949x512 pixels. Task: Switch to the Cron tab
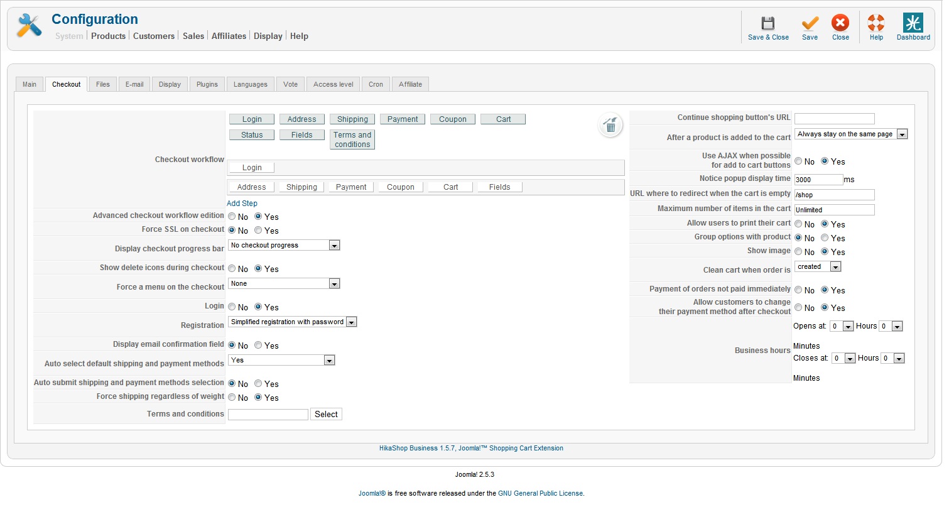(x=376, y=84)
